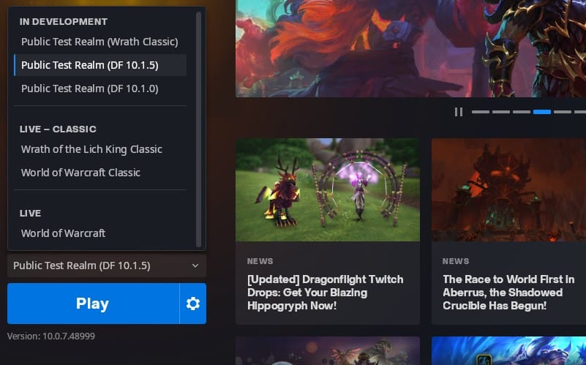Select live World of Warcraft entry
The width and height of the screenshot is (586, 365).
pyautogui.click(x=99, y=233)
